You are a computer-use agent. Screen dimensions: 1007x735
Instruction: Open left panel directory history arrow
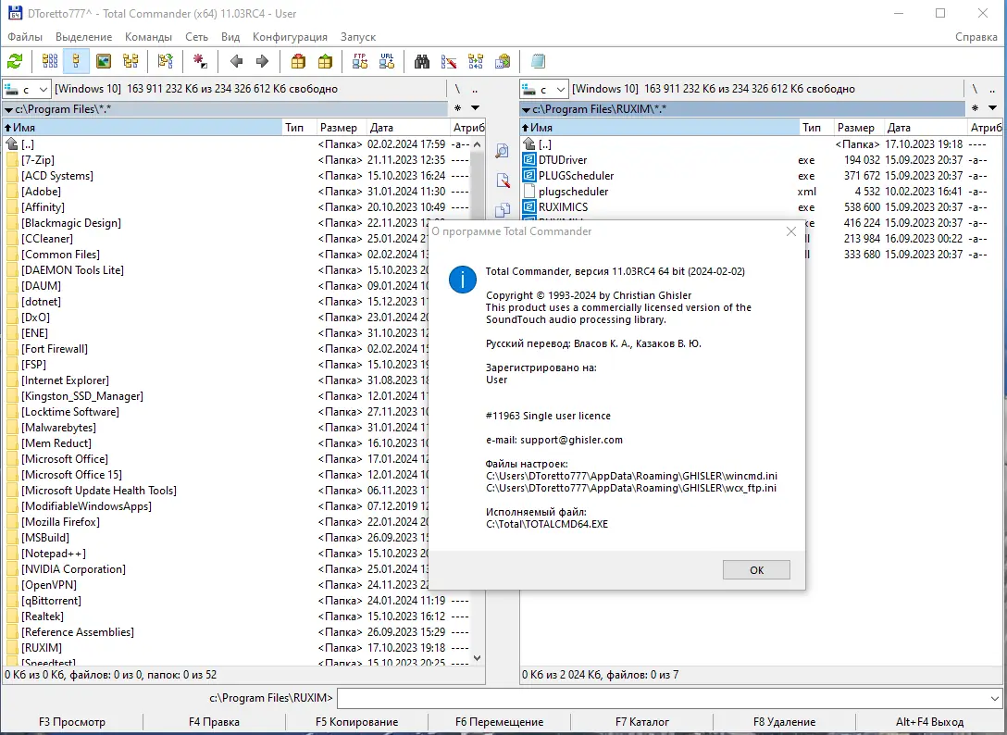coord(475,108)
